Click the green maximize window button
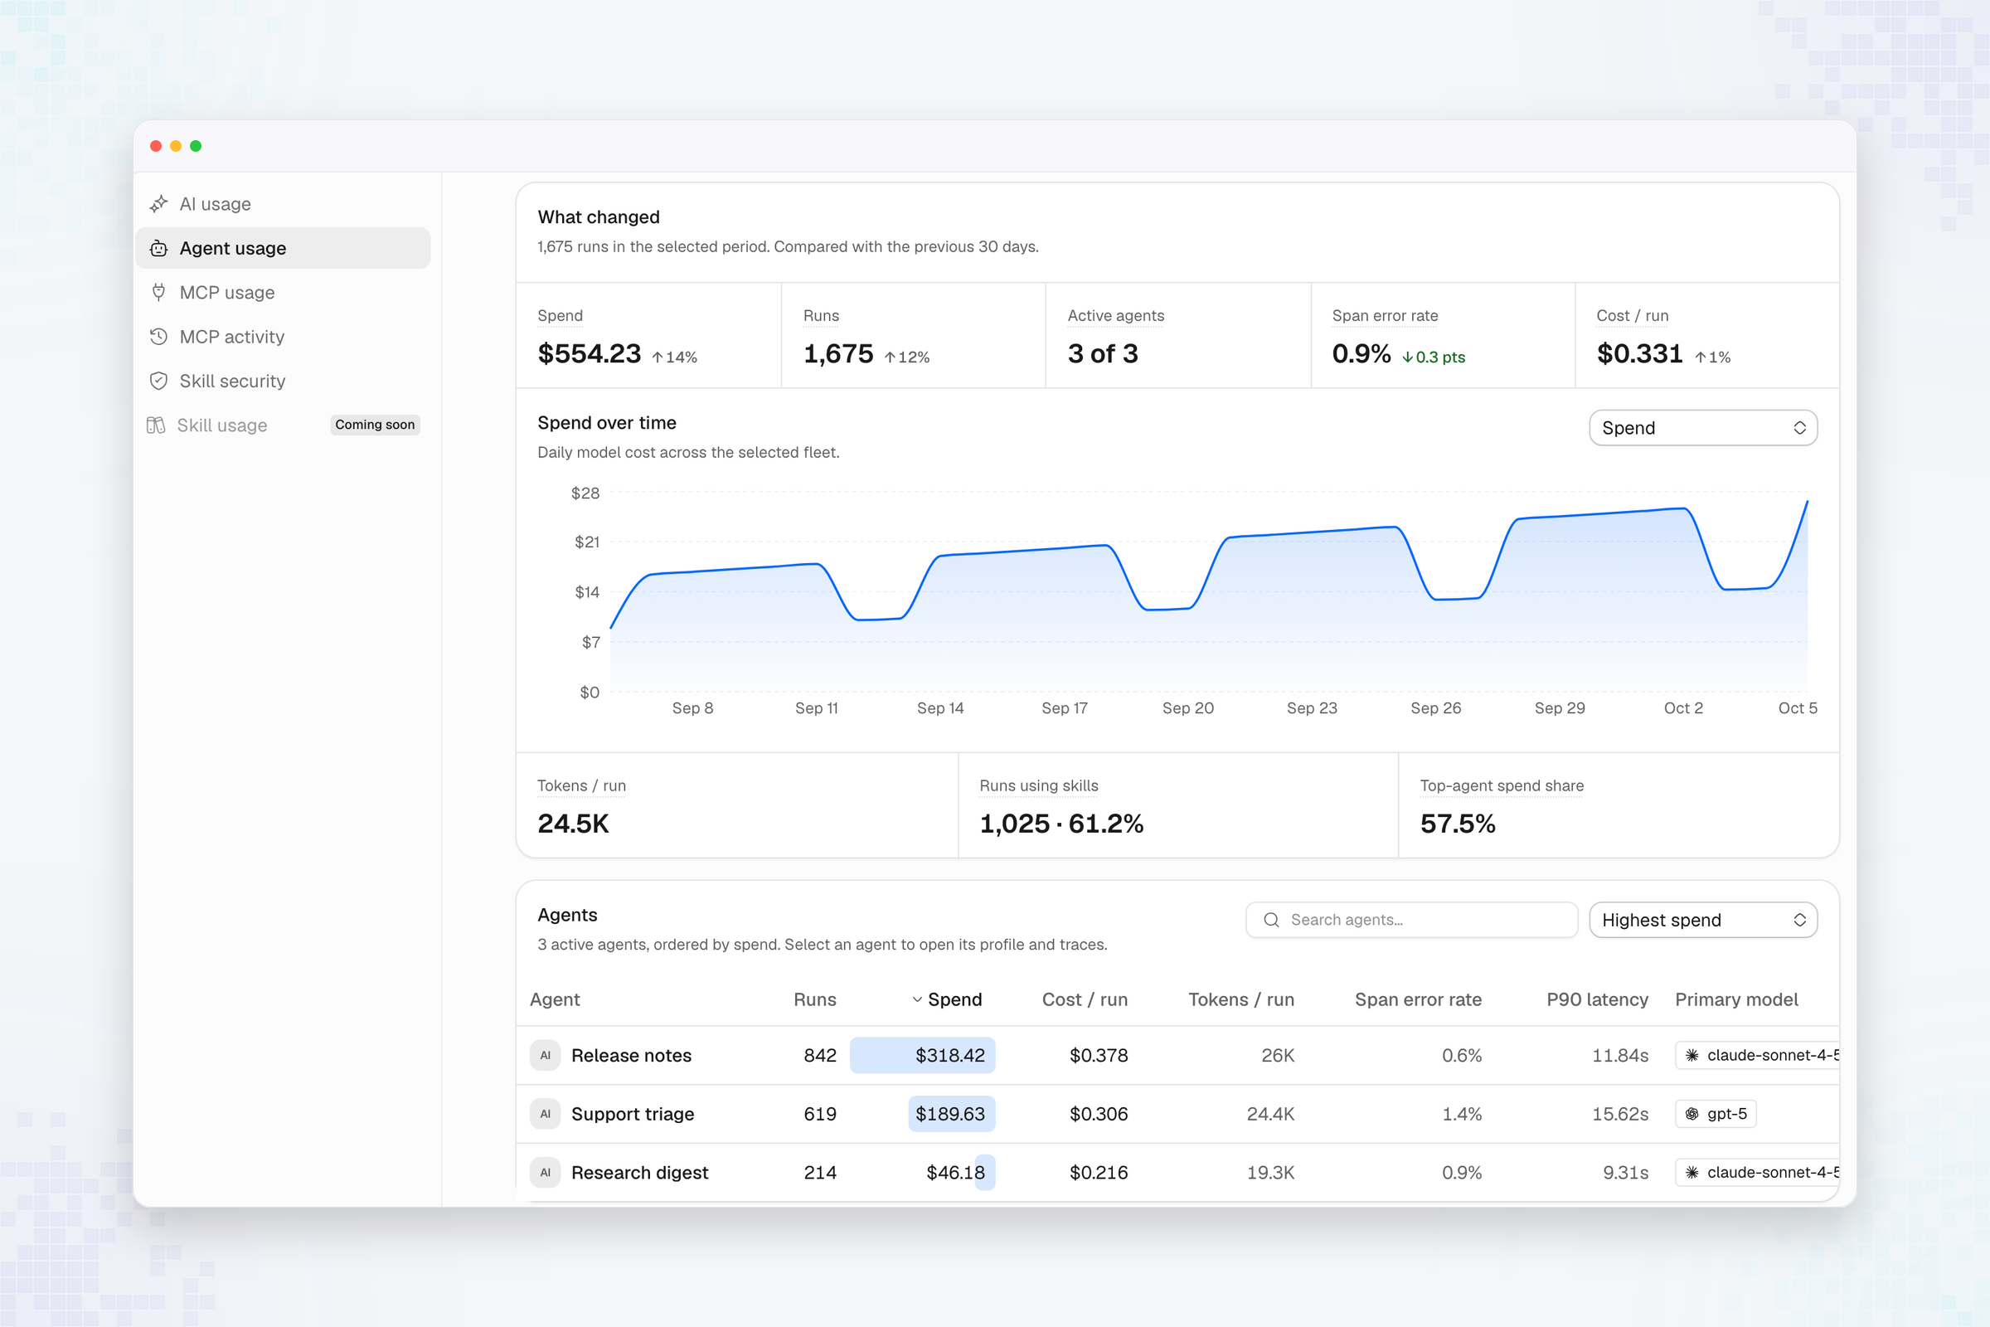 196,146
